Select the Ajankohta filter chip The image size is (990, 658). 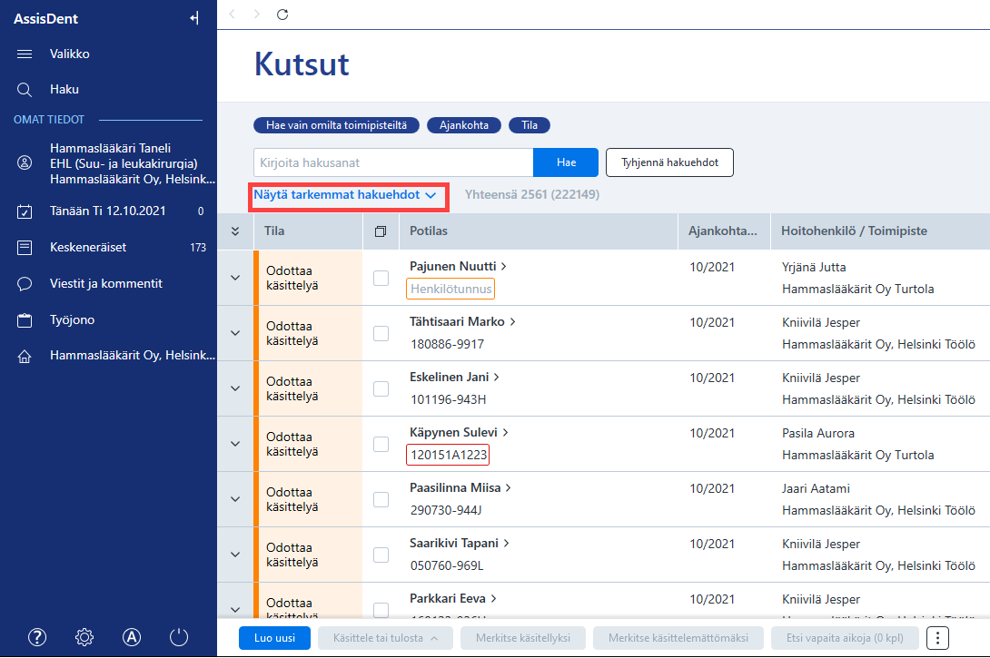464,125
